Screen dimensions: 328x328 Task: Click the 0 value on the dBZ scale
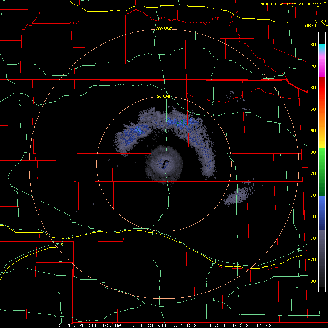(x=315, y=217)
